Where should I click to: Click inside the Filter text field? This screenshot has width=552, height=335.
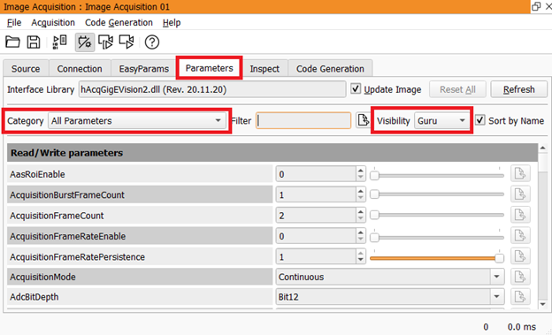point(303,121)
